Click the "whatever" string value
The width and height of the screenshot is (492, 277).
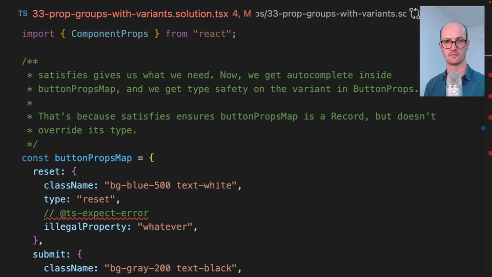click(x=167, y=227)
